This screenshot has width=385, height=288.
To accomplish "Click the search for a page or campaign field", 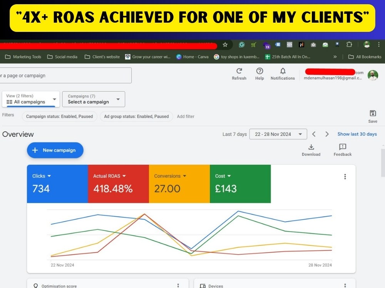I will click(65, 75).
